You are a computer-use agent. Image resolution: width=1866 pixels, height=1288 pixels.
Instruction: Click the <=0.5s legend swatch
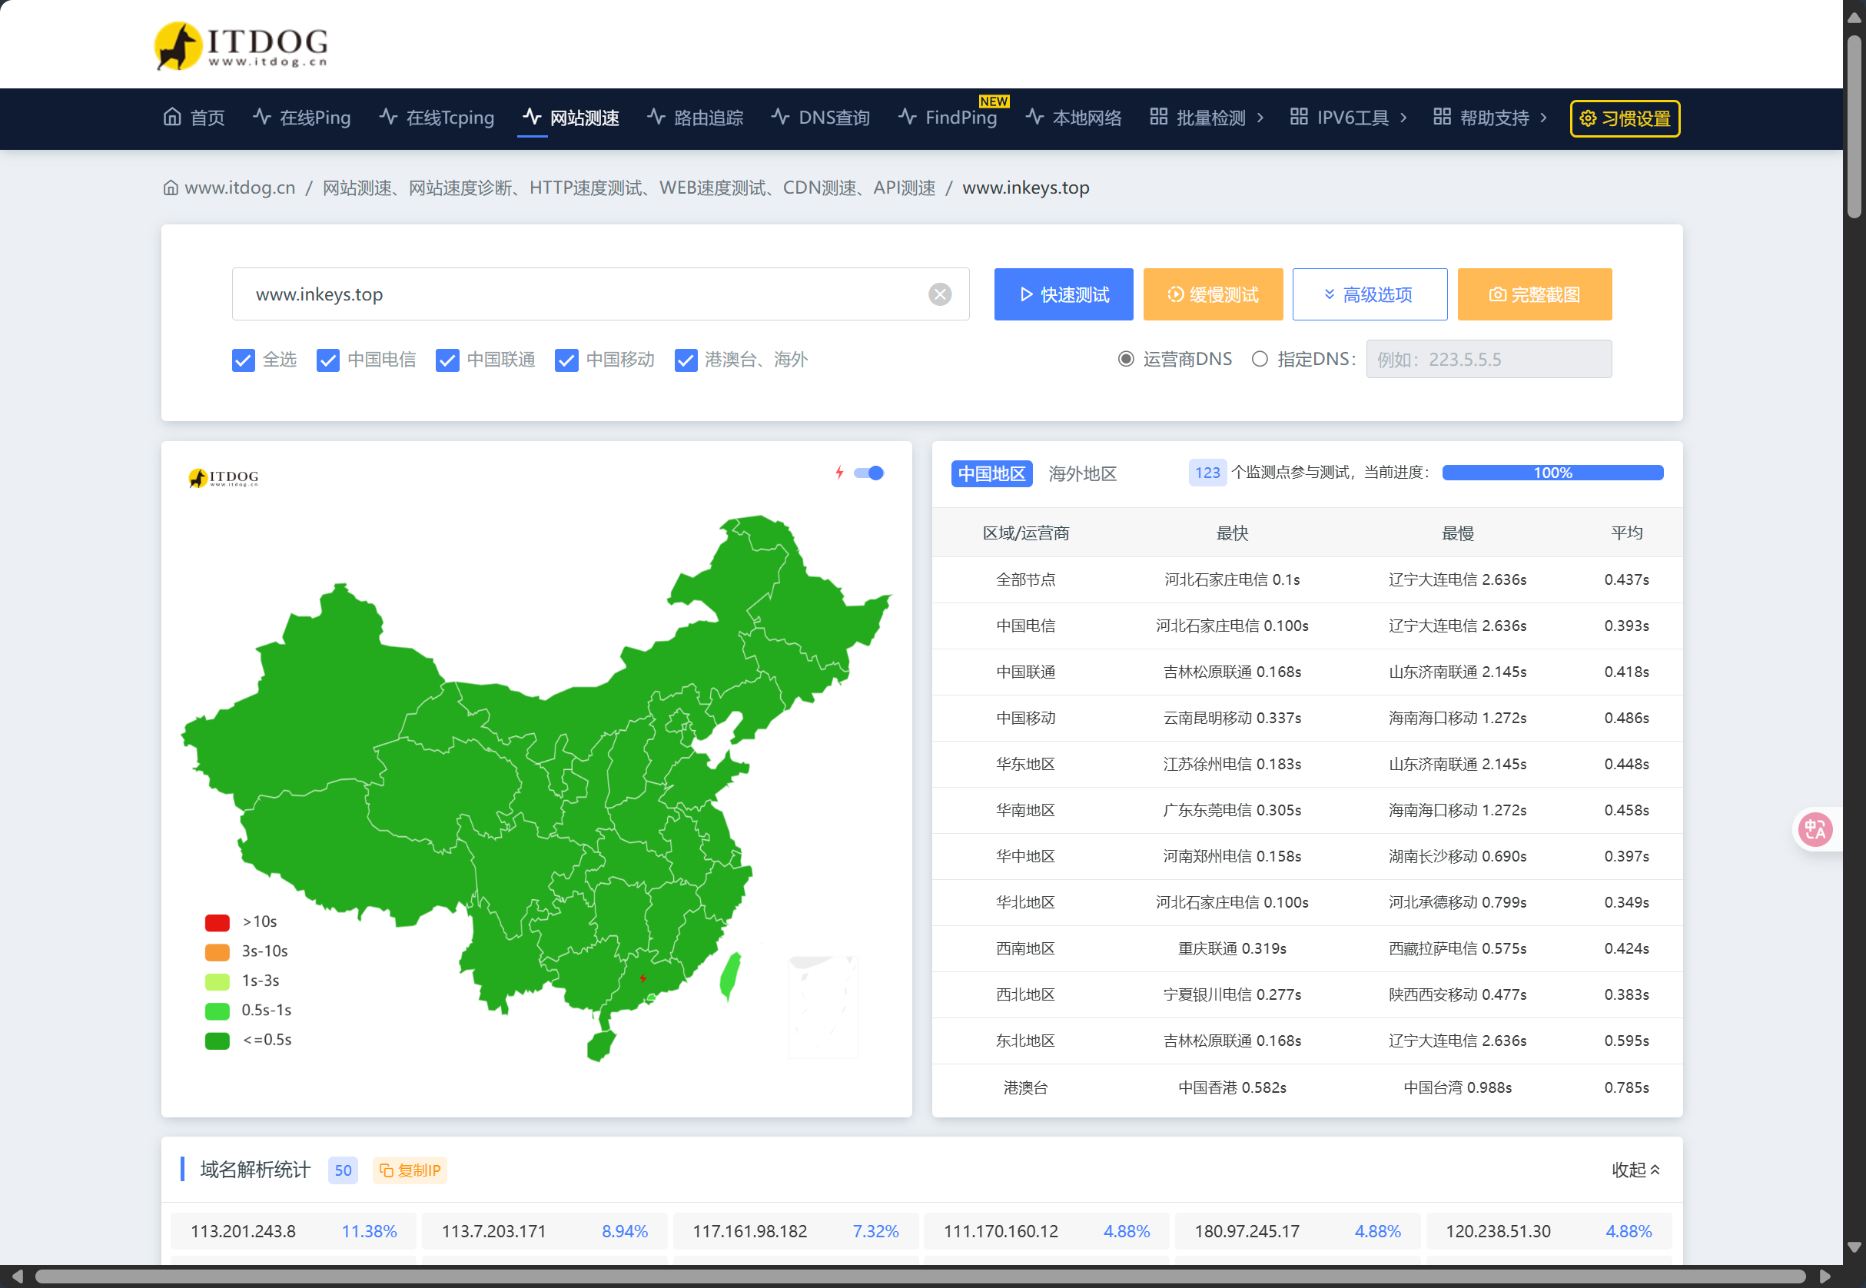click(x=217, y=1041)
